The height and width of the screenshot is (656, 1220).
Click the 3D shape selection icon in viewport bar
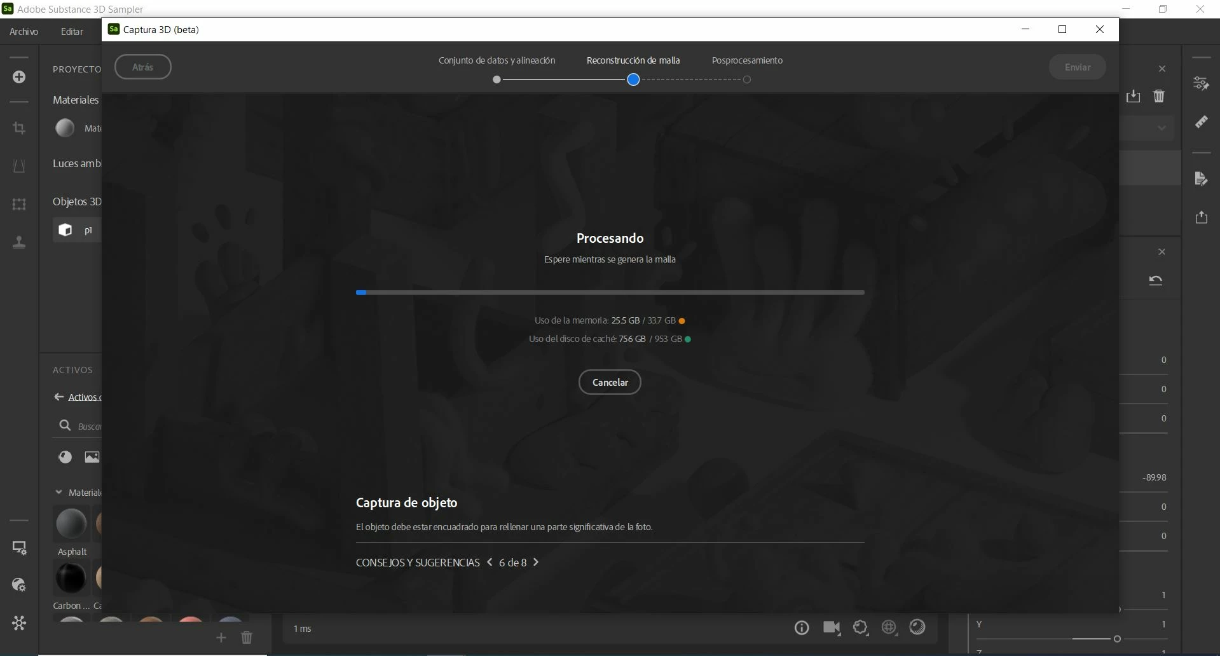861,628
